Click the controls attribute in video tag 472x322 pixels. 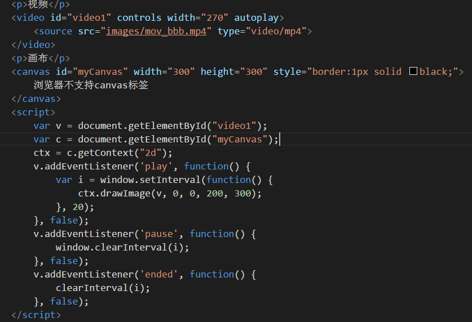pos(139,17)
